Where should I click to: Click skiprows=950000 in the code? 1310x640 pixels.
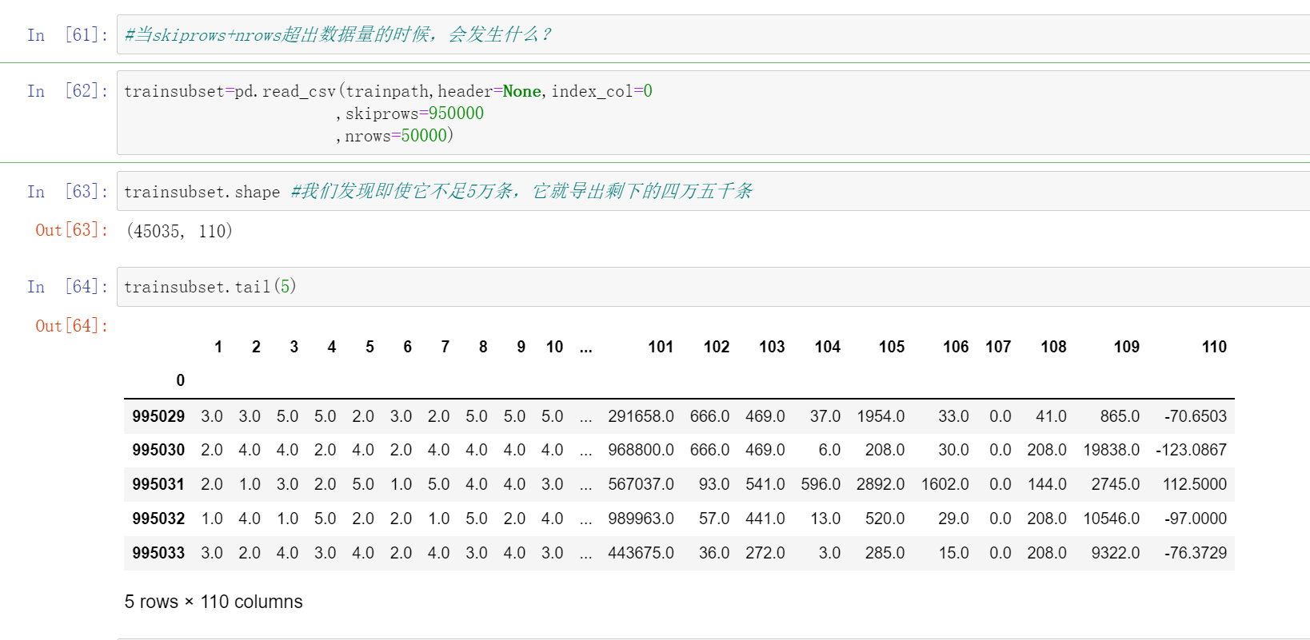click(414, 113)
